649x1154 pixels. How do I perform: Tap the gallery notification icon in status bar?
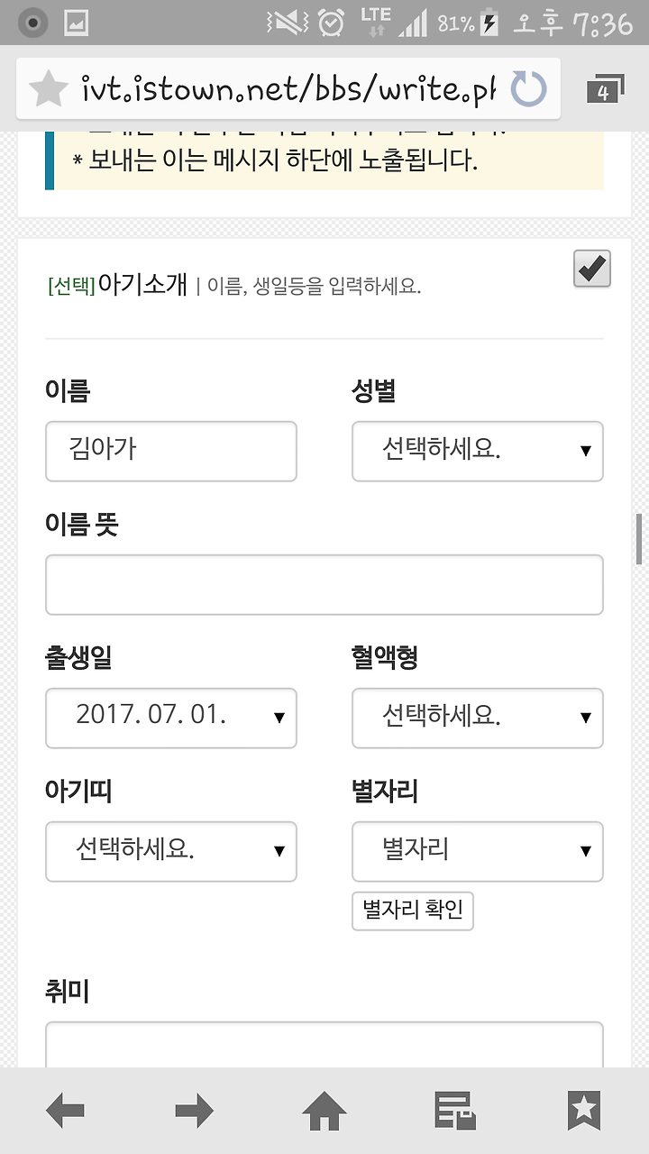point(77,23)
